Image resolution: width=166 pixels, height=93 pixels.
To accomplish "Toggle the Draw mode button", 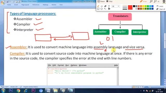I will (143, 1).
